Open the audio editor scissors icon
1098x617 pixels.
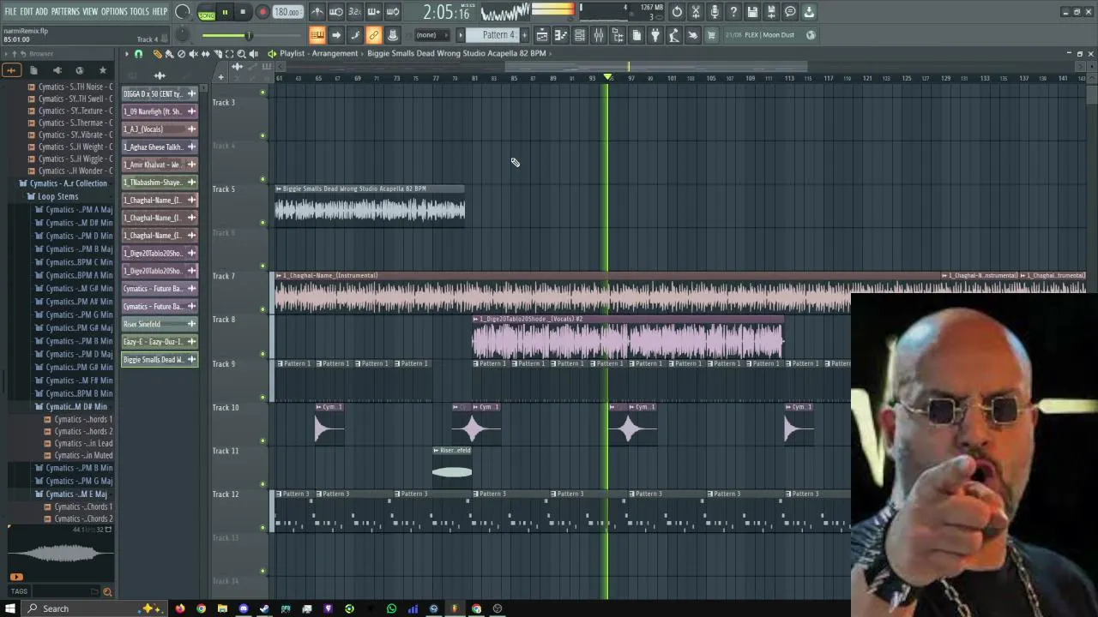tap(696, 12)
